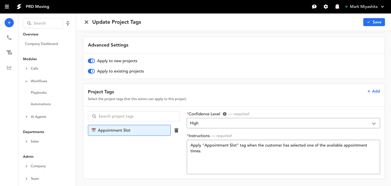Click the Save button
The height and width of the screenshot is (186, 391).
(x=374, y=22)
